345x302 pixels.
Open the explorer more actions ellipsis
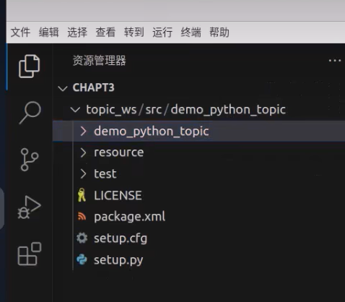click(335, 61)
